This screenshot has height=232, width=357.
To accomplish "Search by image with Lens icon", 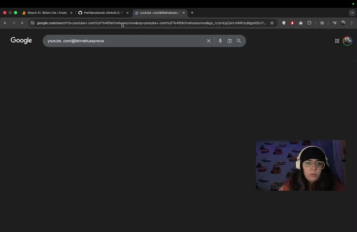I will tap(230, 41).
